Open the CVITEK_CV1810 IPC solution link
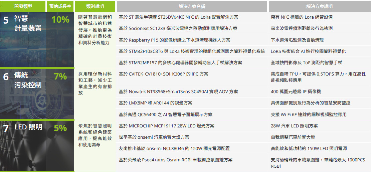The height and width of the screenshot is (172, 372). point(163,74)
